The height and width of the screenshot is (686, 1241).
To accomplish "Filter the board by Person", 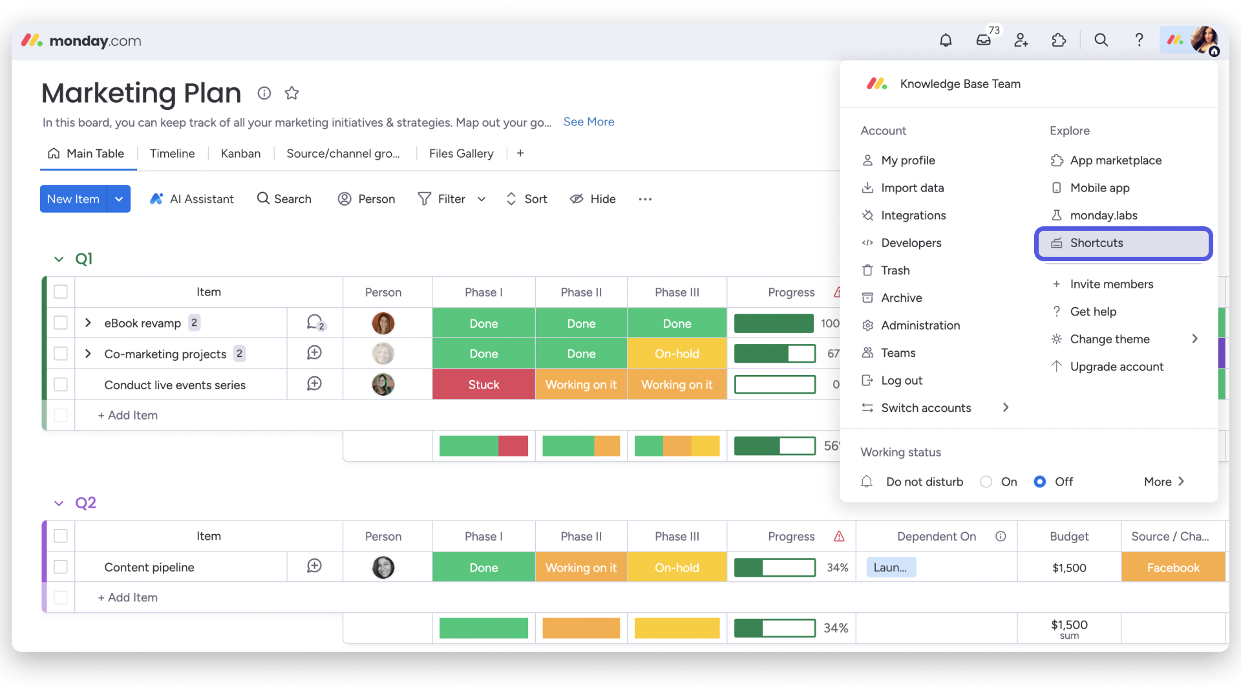I will tap(366, 199).
